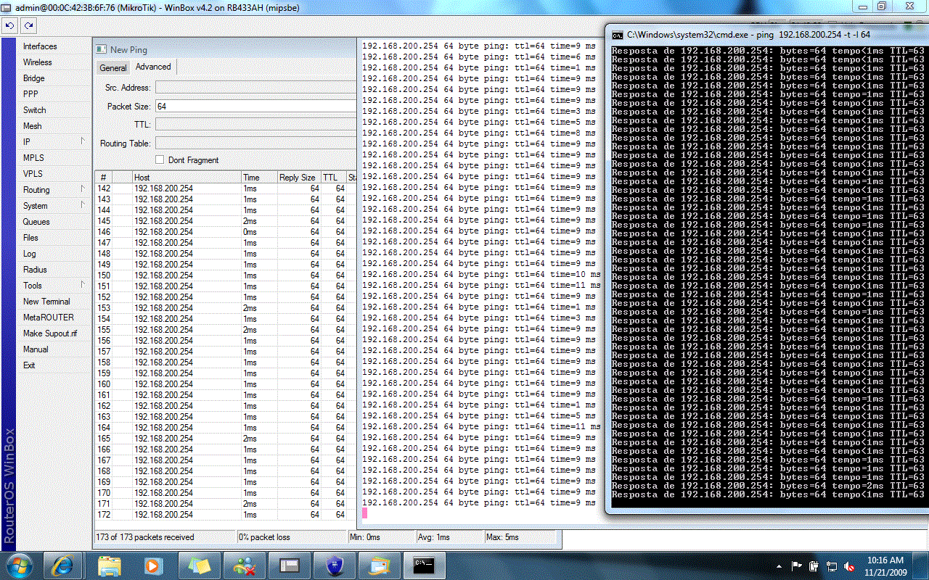
Task: Click the terminal line with time=10 ms
Action: (481, 275)
